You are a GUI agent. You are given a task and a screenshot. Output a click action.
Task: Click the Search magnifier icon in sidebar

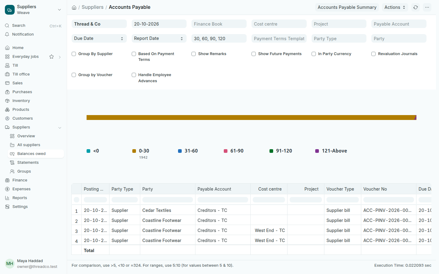[7, 26]
